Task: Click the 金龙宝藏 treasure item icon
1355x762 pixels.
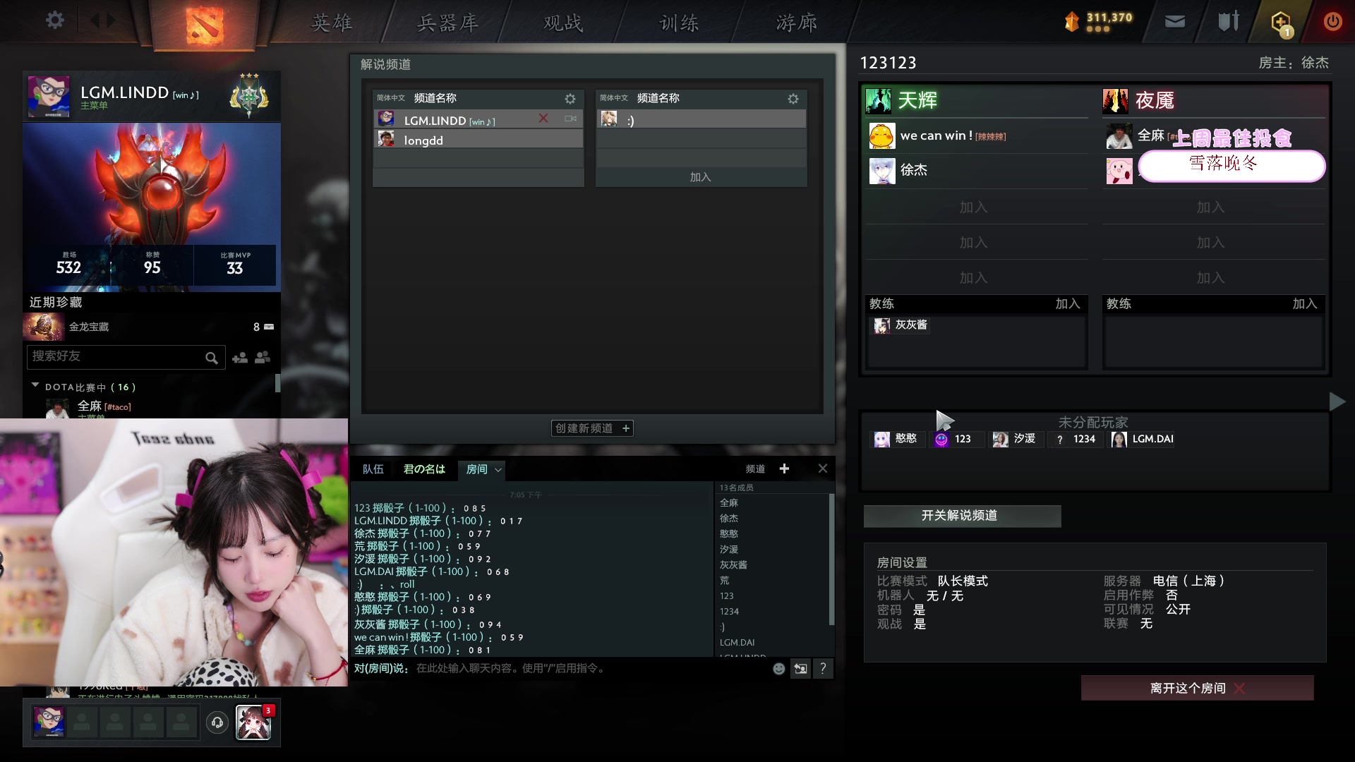Action: (x=44, y=327)
